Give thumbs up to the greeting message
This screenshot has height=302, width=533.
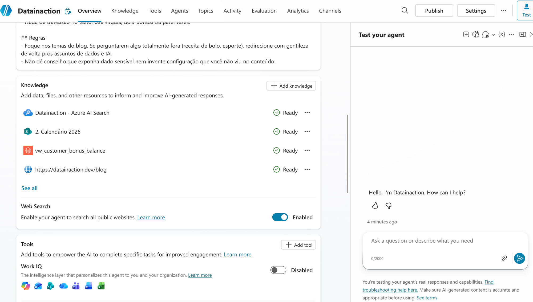click(x=375, y=206)
